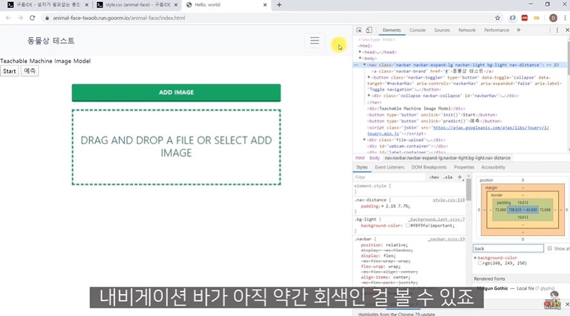The image size is (570, 316).
Task: Click the 동물상 테스트 brand link
Action: pyautogui.click(x=51, y=41)
